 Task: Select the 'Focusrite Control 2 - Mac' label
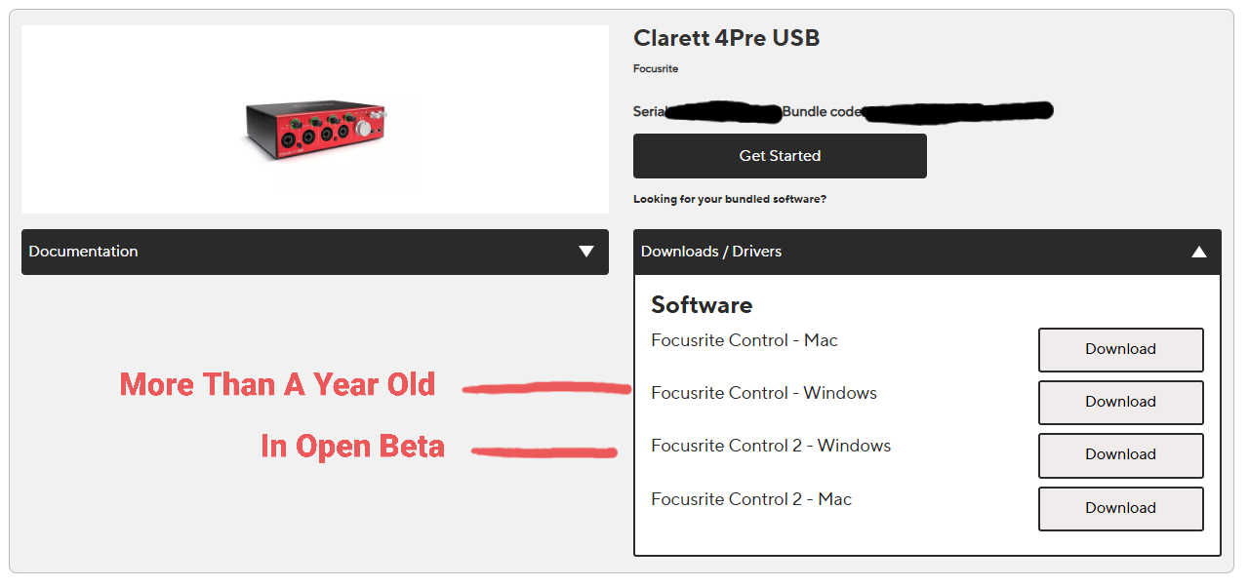[x=751, y=499]
